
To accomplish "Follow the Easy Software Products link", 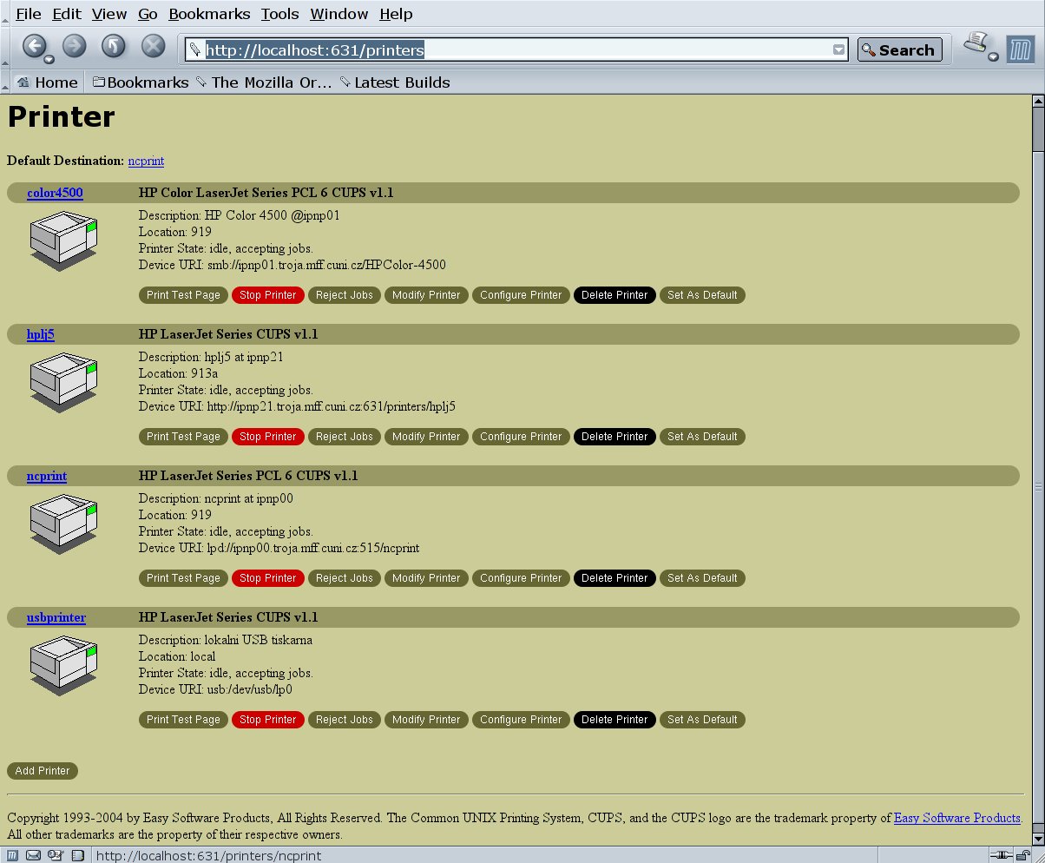I will point(956,818).
